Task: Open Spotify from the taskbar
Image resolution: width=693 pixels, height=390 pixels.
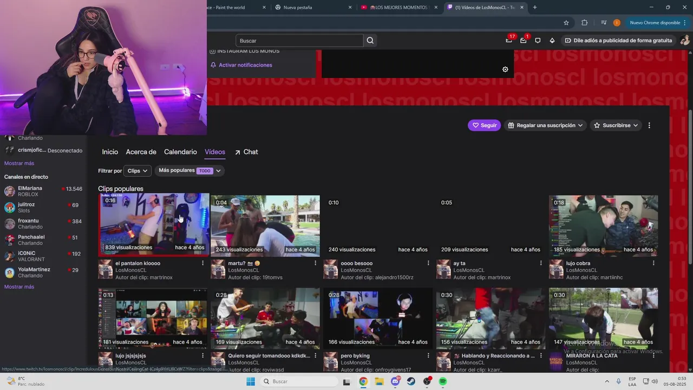Action: coord(443,381)
